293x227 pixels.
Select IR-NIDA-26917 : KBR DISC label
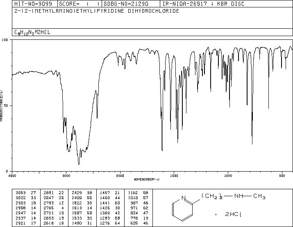click(203, 4)
